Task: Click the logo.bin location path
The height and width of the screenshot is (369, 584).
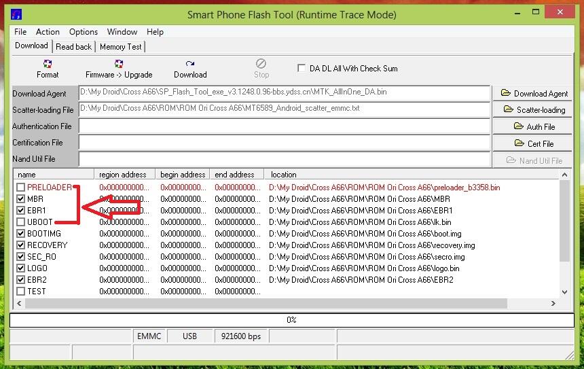Action: pos(364,268)
